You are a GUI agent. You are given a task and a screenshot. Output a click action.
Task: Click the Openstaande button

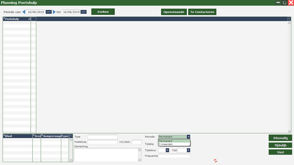tap(174, 12)
